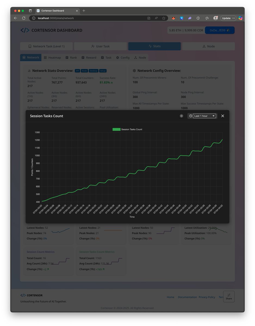Screen dimensions: 255x326
Task: Open the 0xDe...fE99 wallet button
Action: [x=220, y=30]
